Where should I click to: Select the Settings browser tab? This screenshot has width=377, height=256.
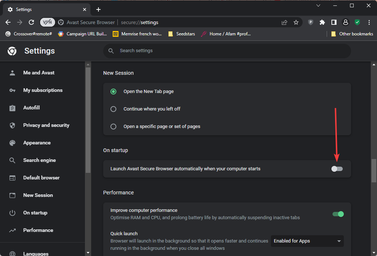(47, 9)
